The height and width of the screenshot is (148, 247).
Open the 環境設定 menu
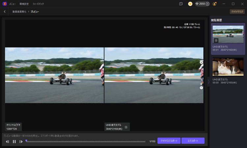pos(24,4)
